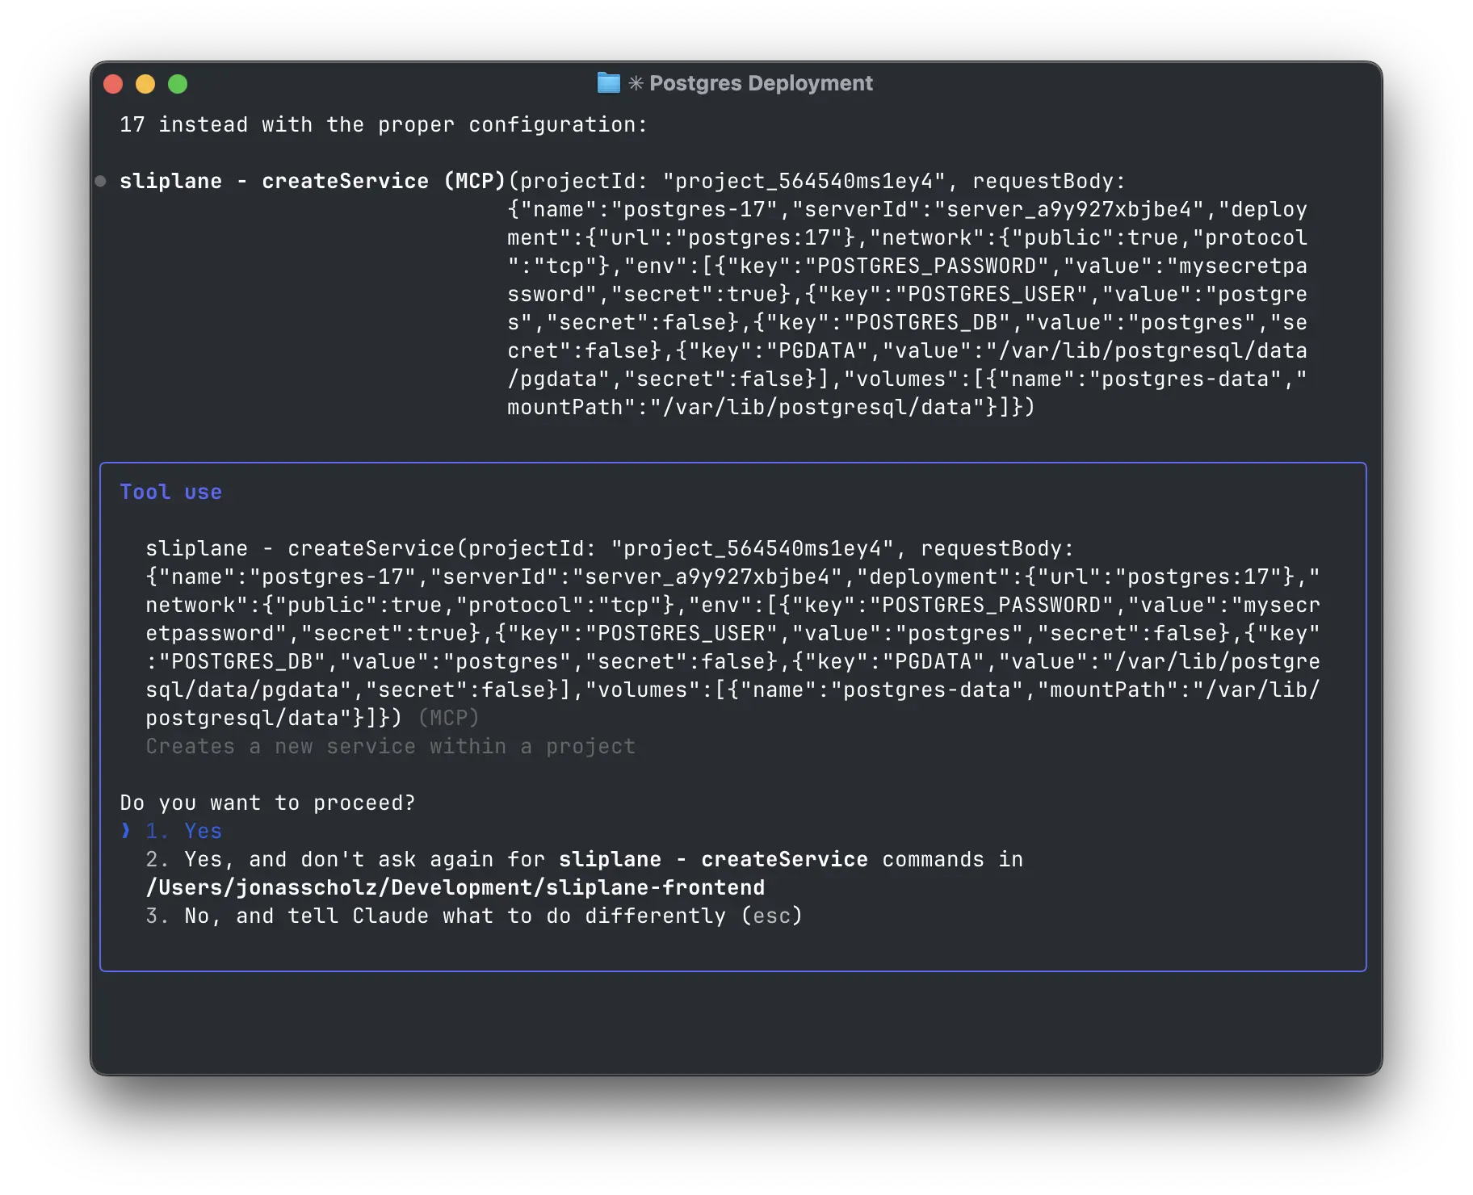Viewport: 1473px width, 1195px height.
Task: Click the folder icon in the title bar
Action: click(607, 82)
